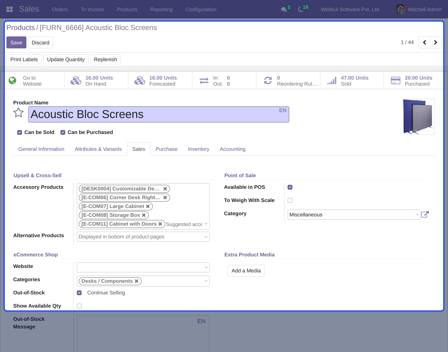Open the Orders menu
The image size is (448, 352).
(x=60, y=10)
